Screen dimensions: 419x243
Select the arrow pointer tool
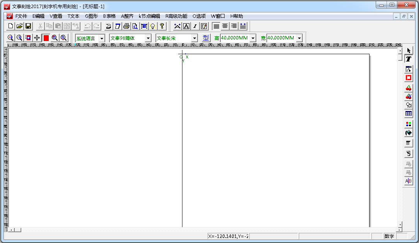[409, 51]
